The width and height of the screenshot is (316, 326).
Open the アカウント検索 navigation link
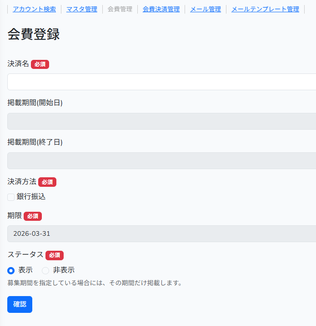click(x=35, y=9)
